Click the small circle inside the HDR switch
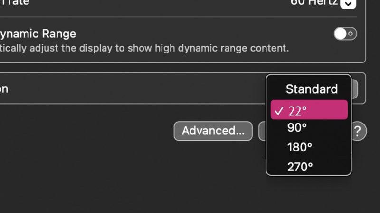 pyautogui.click(x=351, y=34)
